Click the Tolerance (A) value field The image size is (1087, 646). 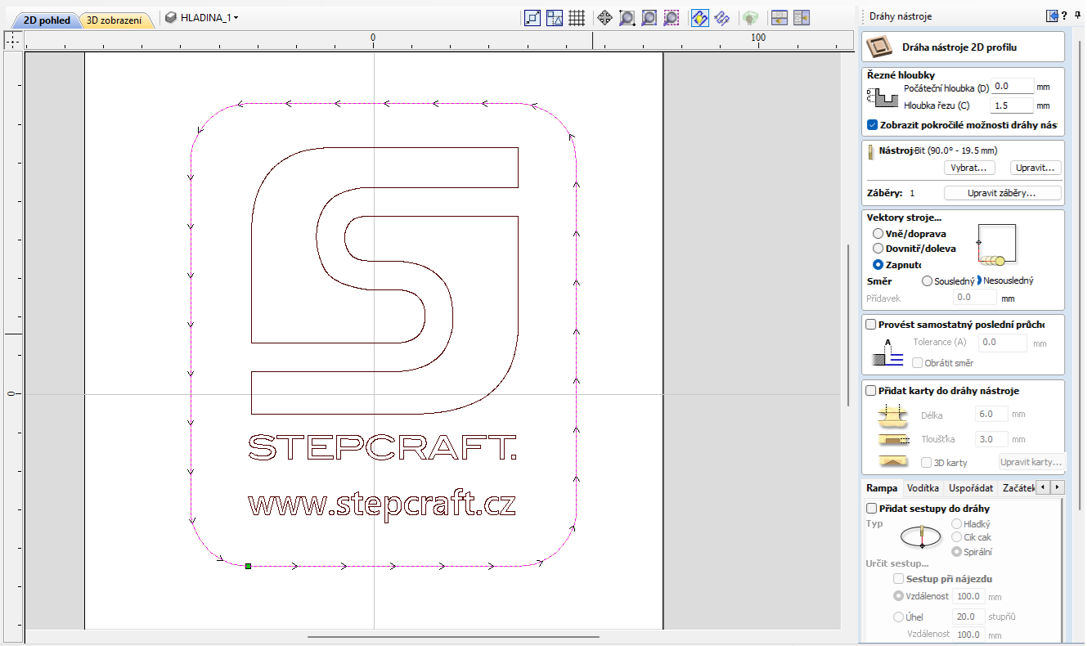coord(1002,343)
